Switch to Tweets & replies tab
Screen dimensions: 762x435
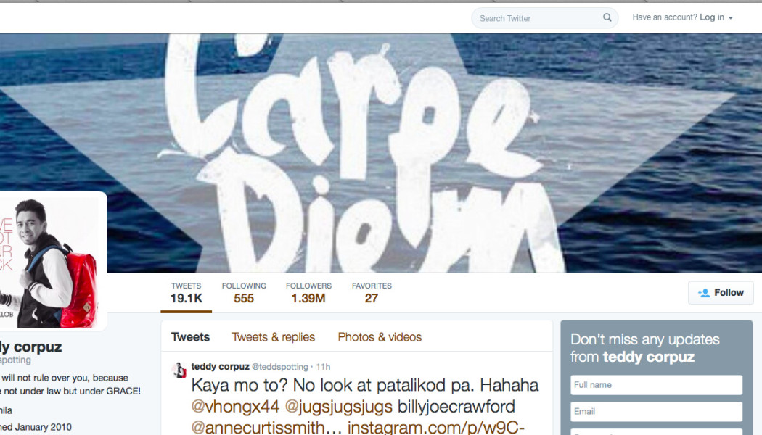[x=273, y=337]
